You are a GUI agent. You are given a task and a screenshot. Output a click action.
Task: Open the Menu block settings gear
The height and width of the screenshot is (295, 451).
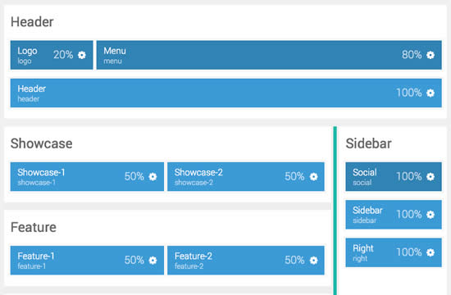(430, 55)
